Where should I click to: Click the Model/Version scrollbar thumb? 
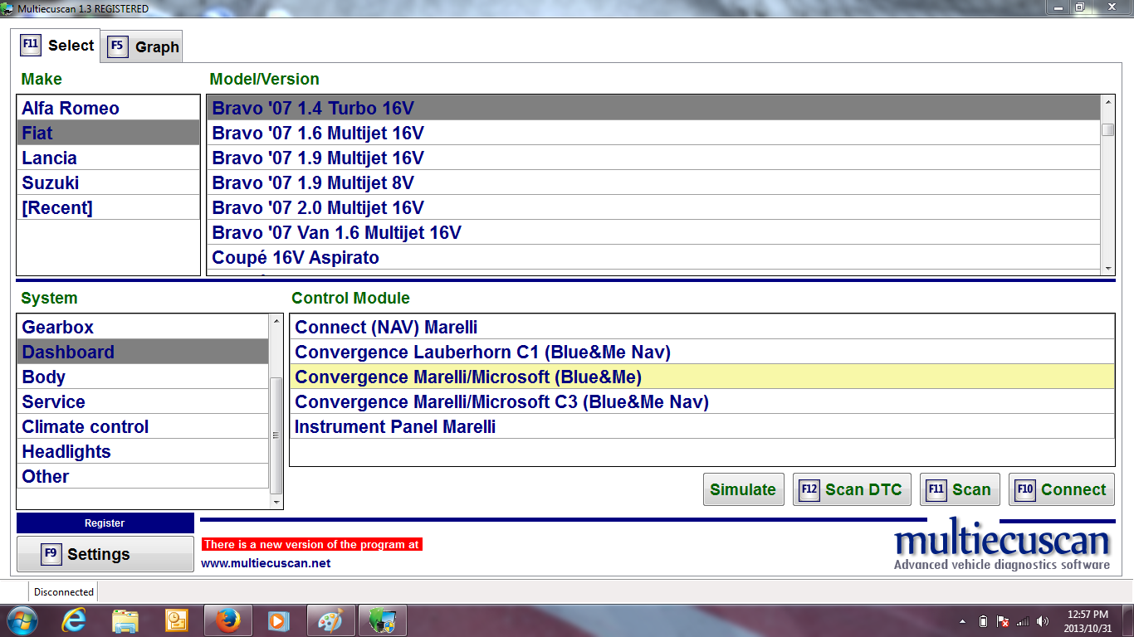(1107, 129)
